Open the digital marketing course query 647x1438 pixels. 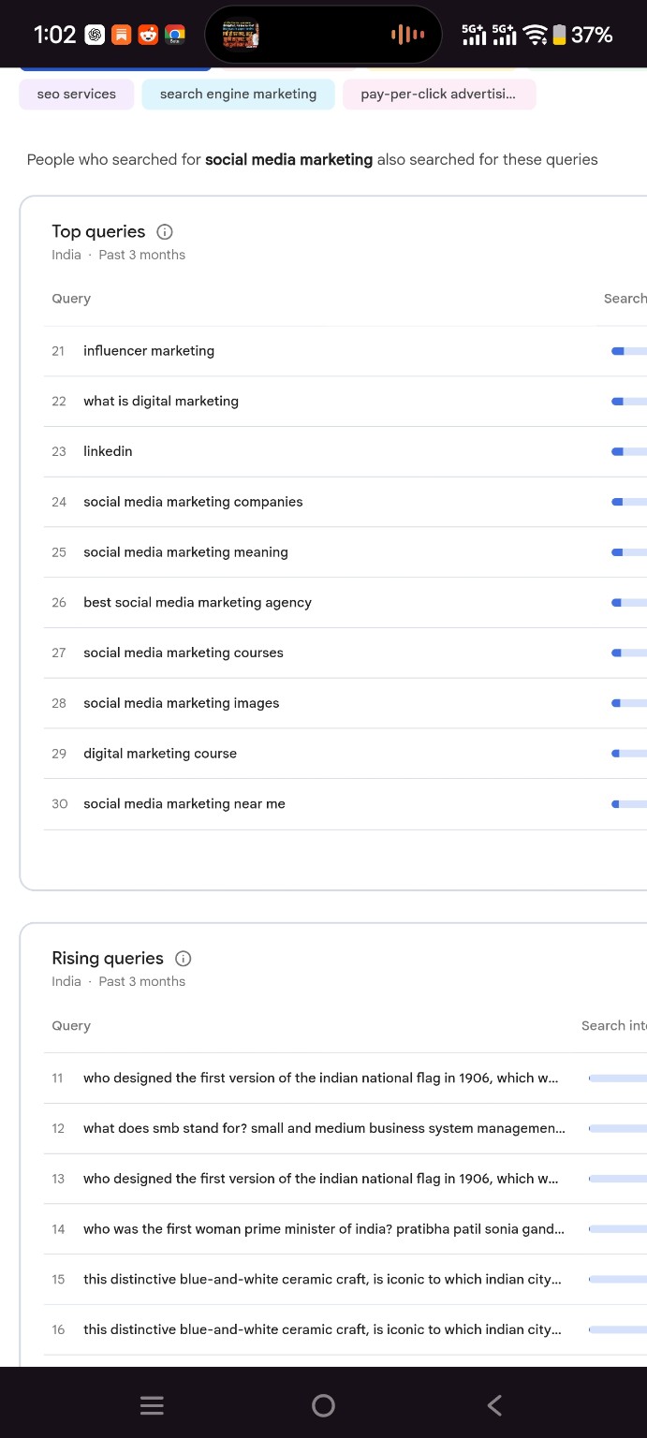coord(160,754)
